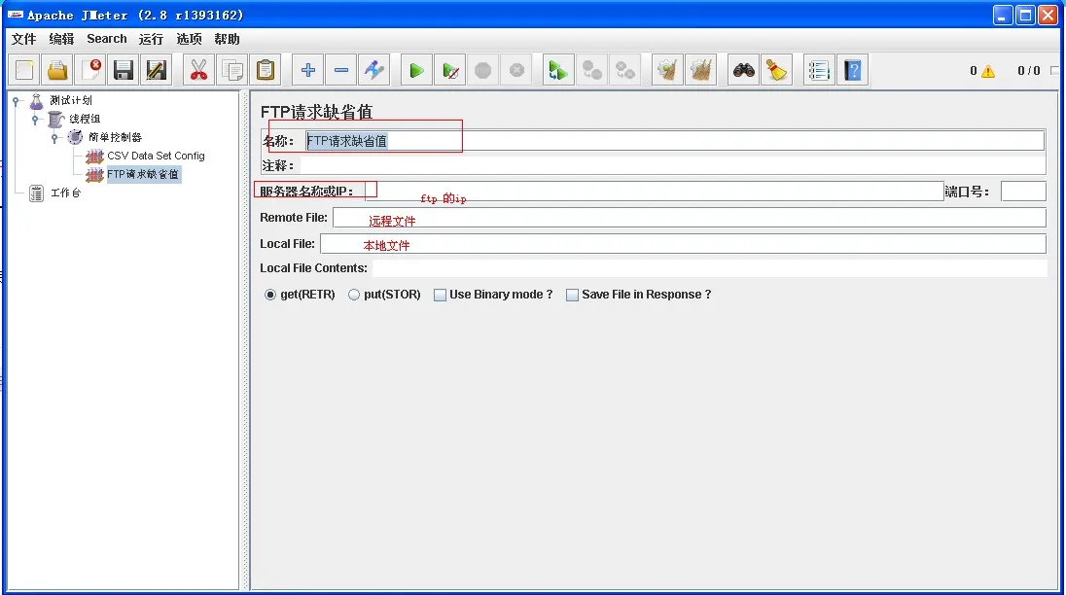Select 简单控制器 tree item
This screenshot has width=1066, height=595.
click(x=115, y=137)
